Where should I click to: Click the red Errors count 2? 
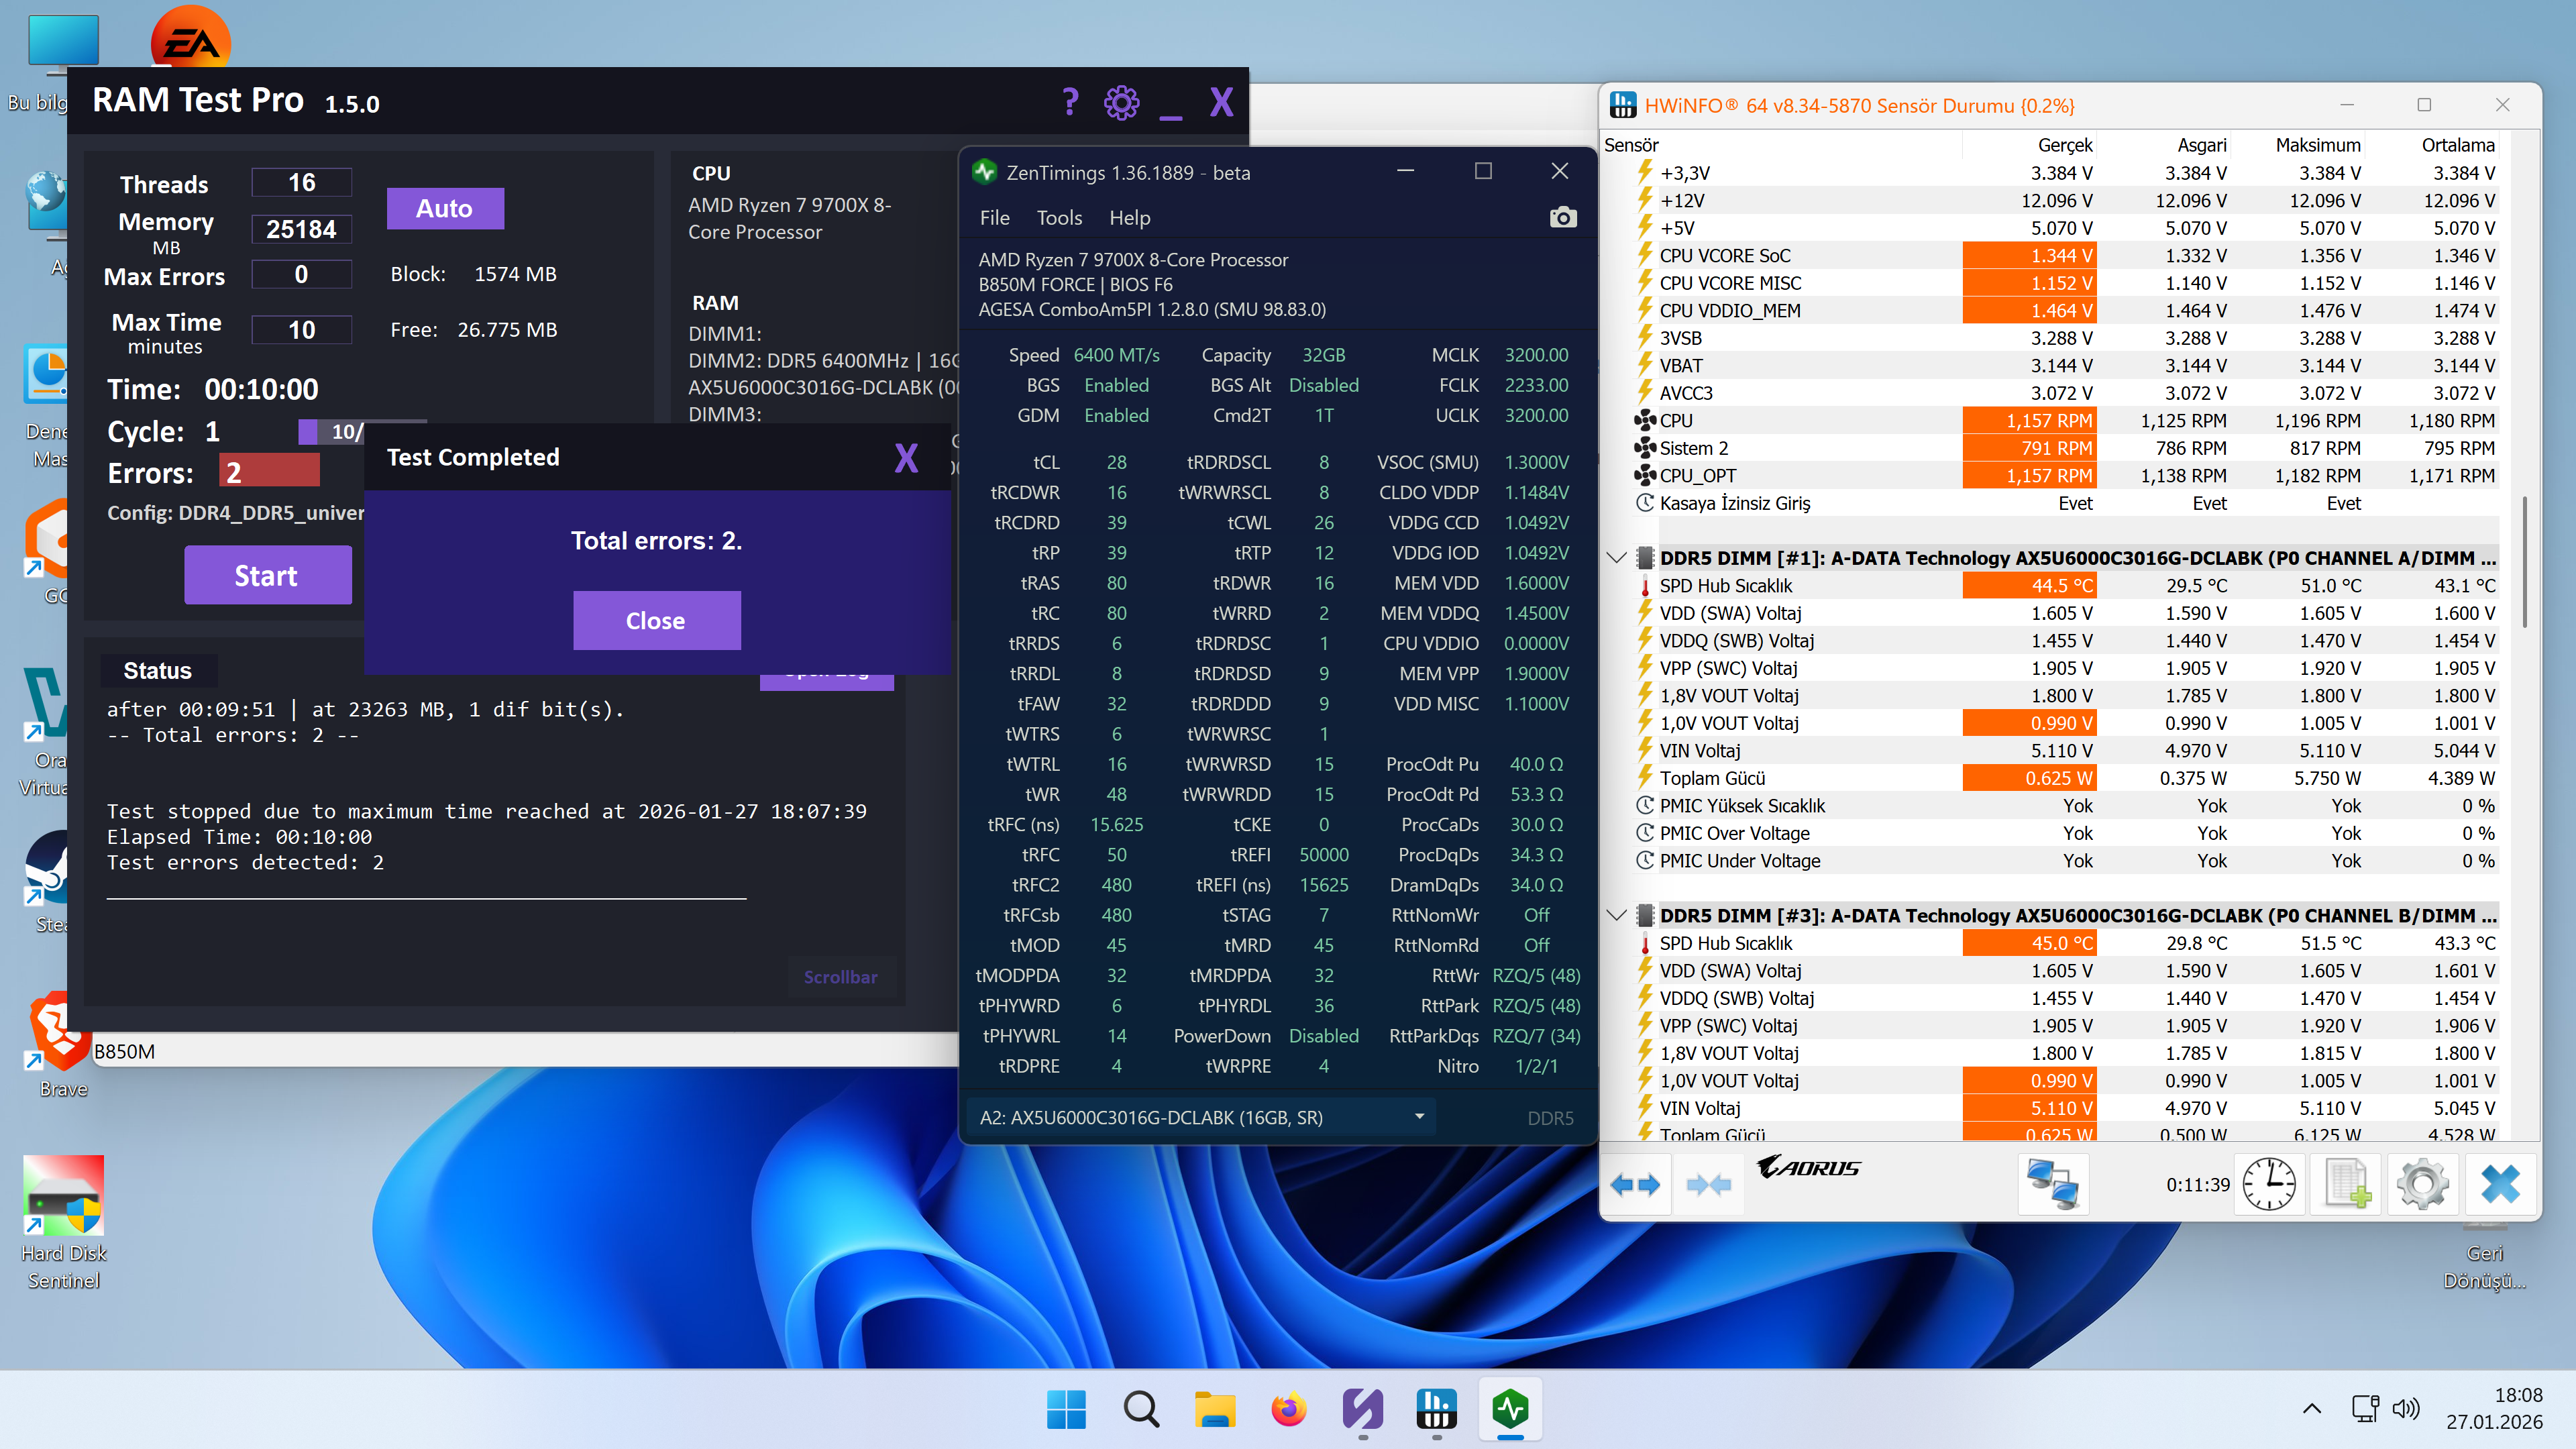[269, 471]
